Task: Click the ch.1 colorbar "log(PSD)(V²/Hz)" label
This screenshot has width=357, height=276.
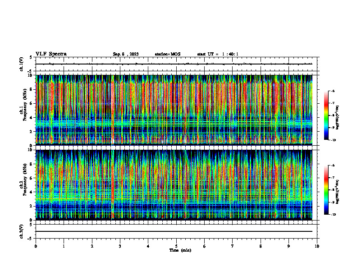Action: pos(338,118)
